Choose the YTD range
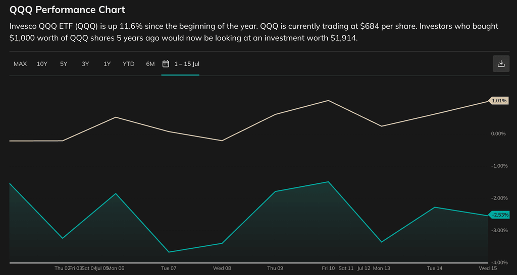This screenshot has width=517, height=275. tap(129, 64)
